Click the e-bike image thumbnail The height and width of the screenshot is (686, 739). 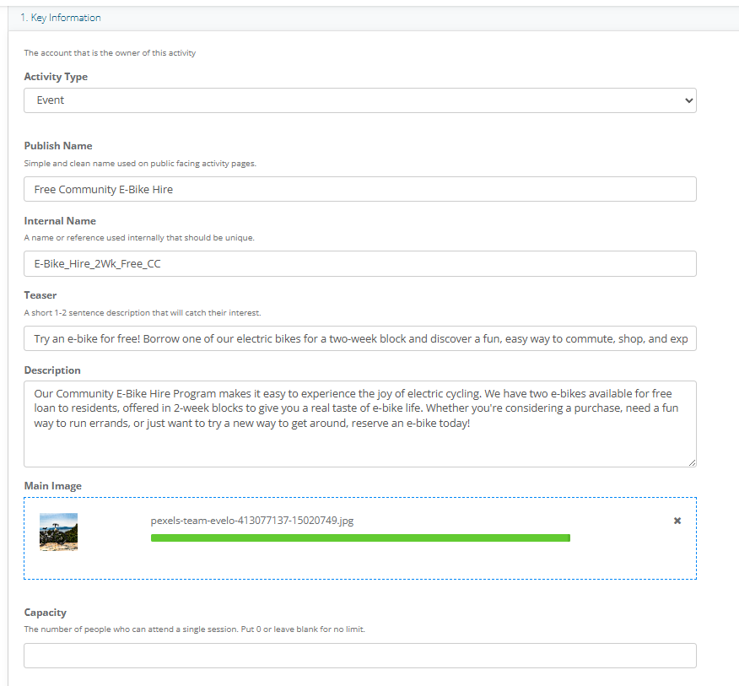click(58, 532)
